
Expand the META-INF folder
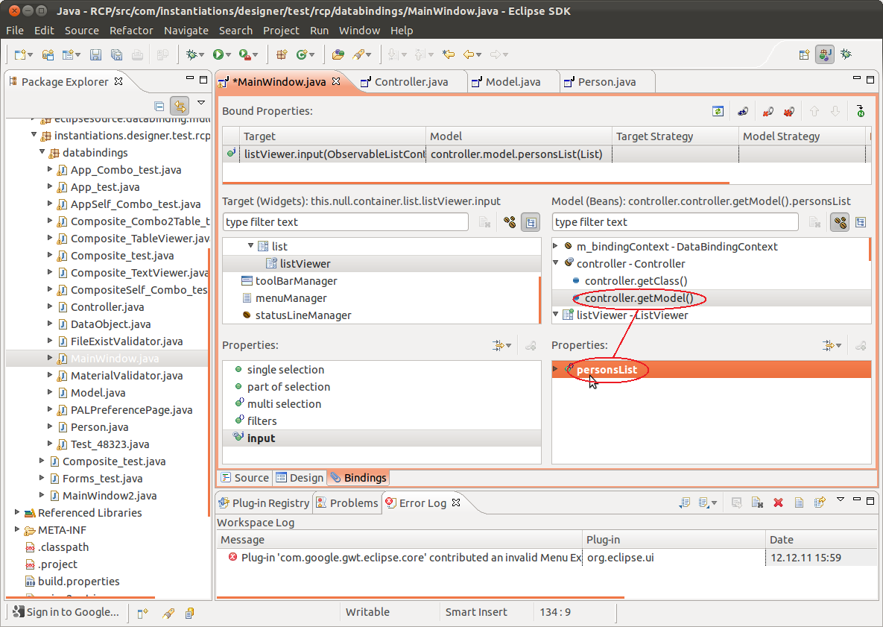[x=17, y=529]
